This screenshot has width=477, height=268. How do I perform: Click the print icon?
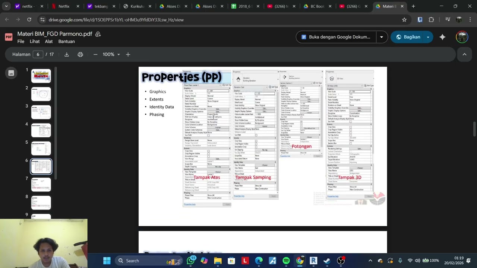click(x=80, y=54)
